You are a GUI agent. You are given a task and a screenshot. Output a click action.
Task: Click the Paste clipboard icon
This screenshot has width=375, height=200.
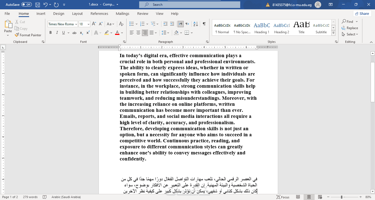click(8, 24)
